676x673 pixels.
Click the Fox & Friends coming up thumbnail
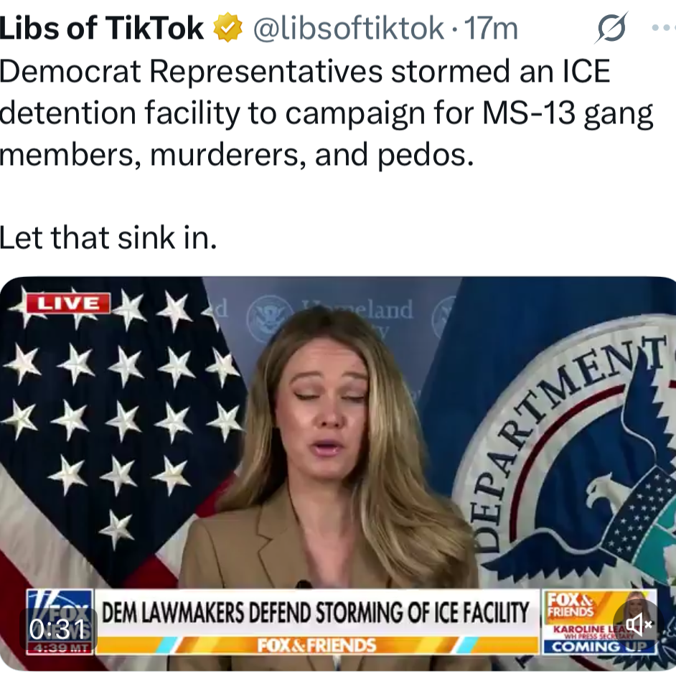[600, 622]
